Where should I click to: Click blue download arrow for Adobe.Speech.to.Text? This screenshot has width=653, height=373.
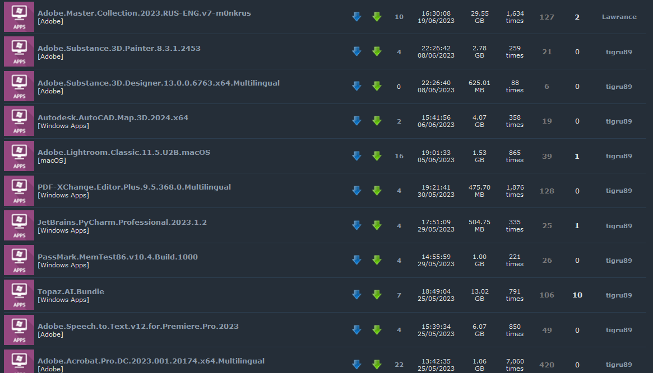[356, 330]
